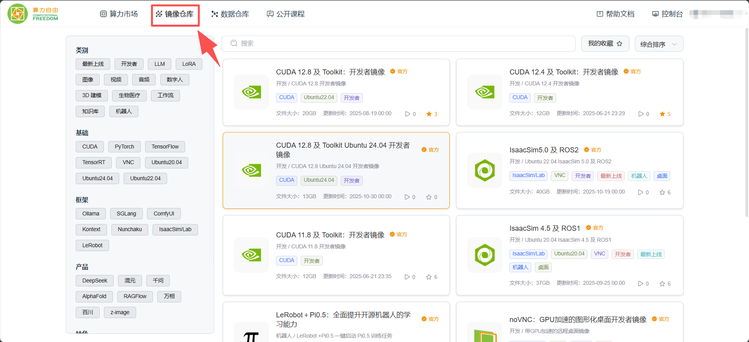Expand the 综合排序 sort dropdown
Viewport: 749px width, 342px height.
click(x=659, y=44)
